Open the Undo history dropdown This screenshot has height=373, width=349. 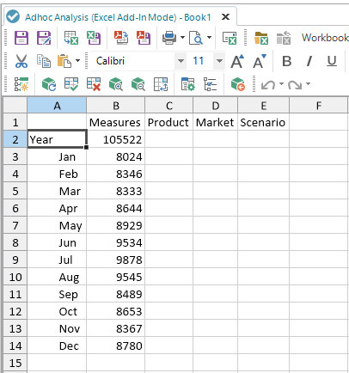click(x=281, y=83)
